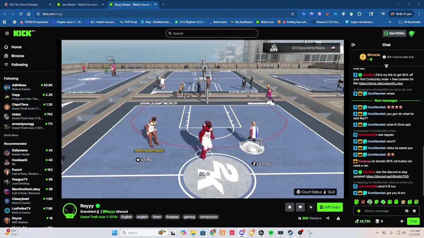The image size is (424, 238).
Task: Open Capp channel in Following list
Action: (x=28, y=97)
